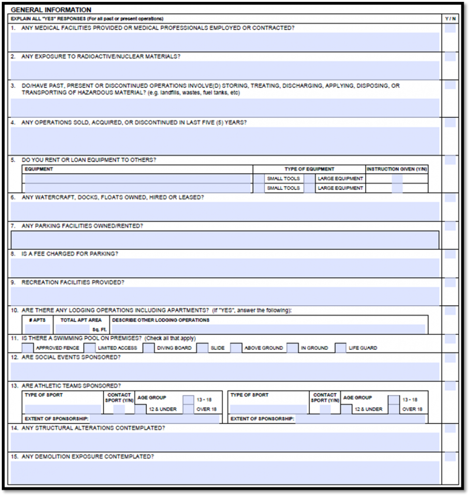The image size is (470, 496).
Task: Click explanation field for hazardous material question 3
Action: [x=225, y=108]
